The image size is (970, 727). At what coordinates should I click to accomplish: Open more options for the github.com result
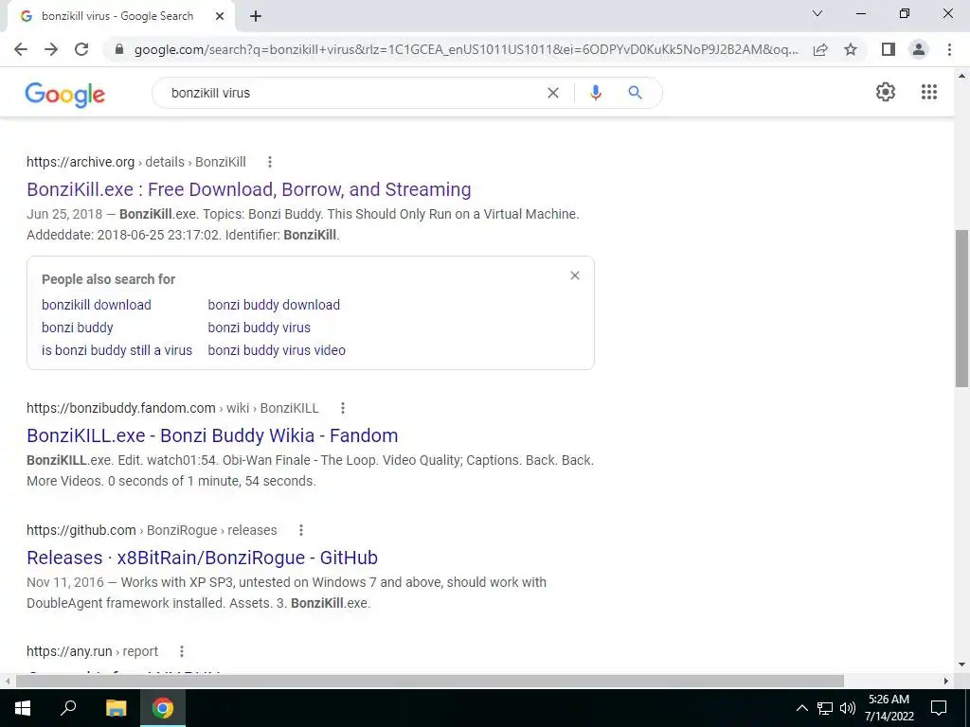point(300,530)
